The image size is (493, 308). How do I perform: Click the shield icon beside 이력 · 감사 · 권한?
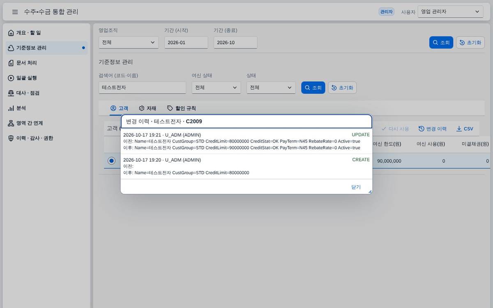11,138
